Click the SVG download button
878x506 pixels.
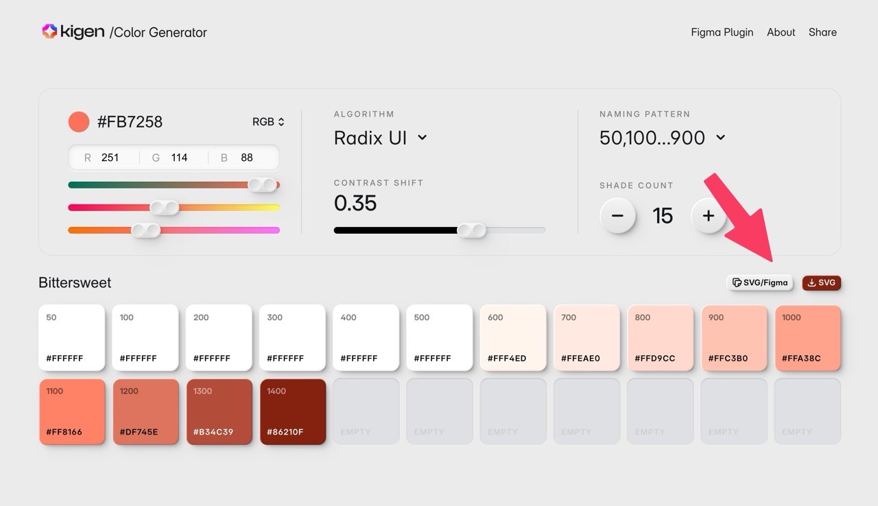[821, 282]
